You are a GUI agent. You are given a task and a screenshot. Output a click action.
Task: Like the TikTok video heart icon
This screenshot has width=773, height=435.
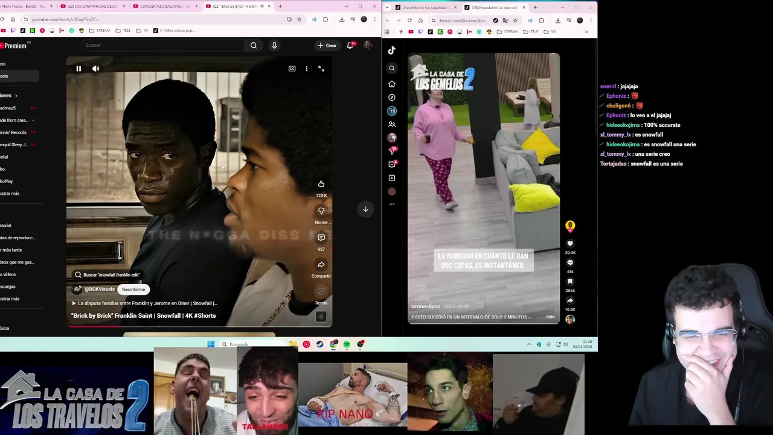click(570, 243)
